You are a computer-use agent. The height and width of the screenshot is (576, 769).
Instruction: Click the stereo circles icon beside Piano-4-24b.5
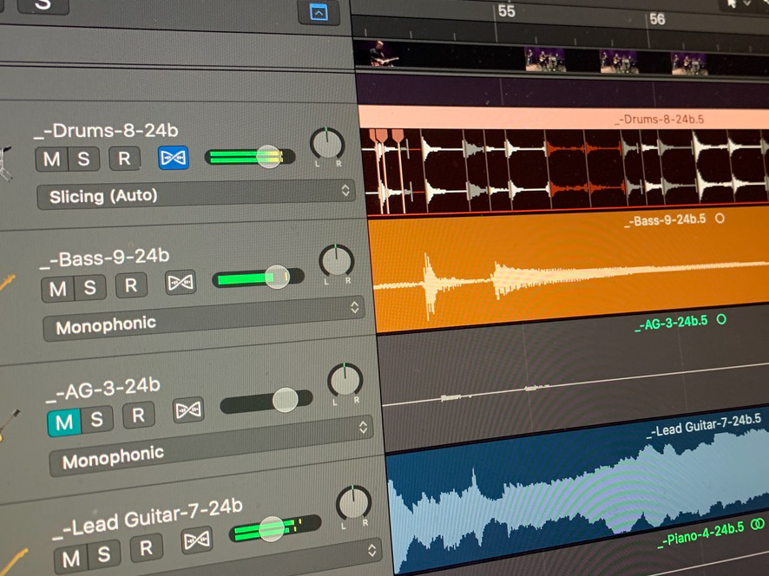point(757,525)
